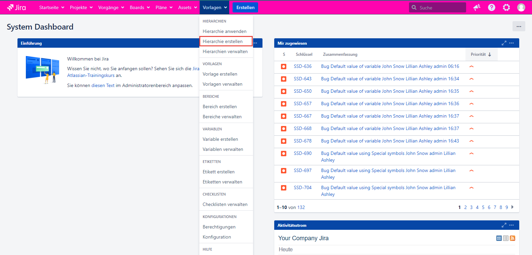This screenshot has width=532, height=255.
Task: Maximize the Mir zugewiesen gadget
Action: [504, 43]
